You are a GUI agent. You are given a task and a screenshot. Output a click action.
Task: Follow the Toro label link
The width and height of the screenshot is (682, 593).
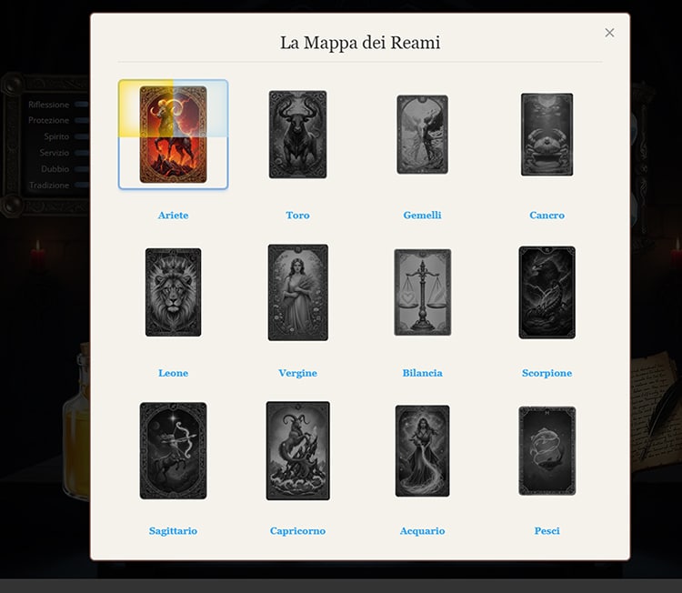[x=297, y=216]
